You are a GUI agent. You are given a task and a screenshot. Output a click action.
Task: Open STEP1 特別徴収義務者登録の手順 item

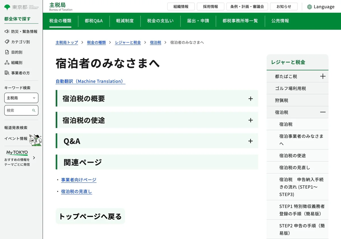(x=298, y=210)
